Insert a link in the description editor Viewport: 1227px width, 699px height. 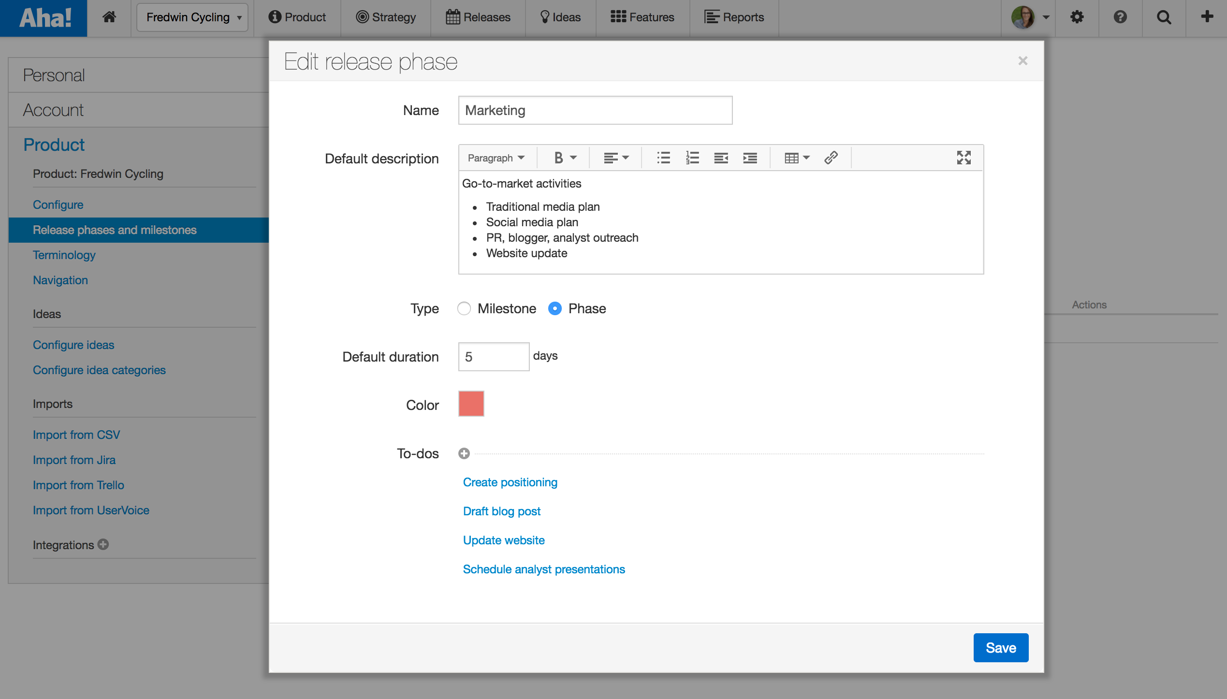(x=832, y=158)
